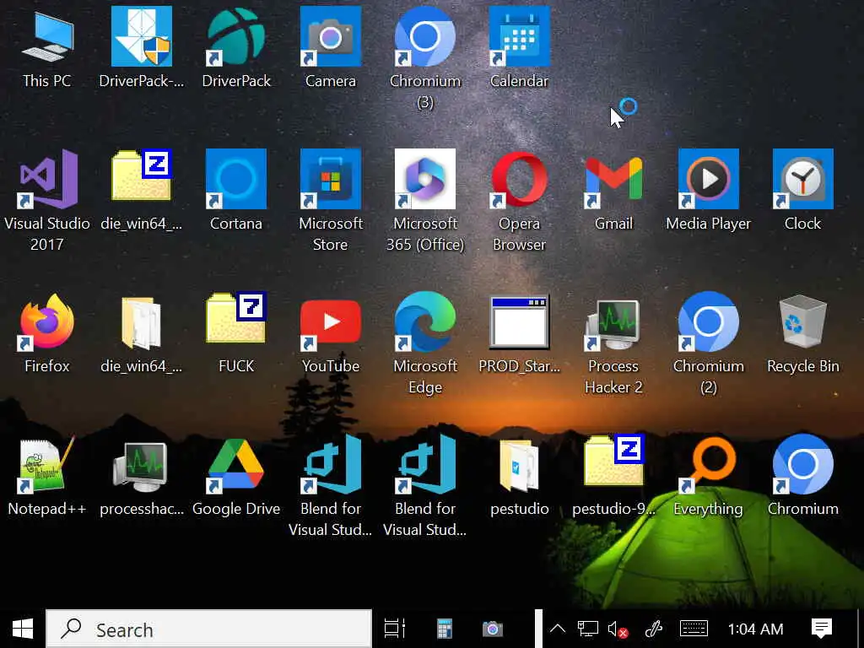Open the pen workspace tray icon
This screenshot has height=648, width=864.
[x=654, y=629]
